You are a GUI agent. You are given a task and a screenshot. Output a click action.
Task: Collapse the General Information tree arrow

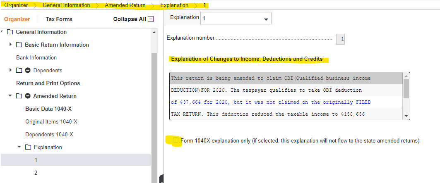tap(2, 32)
